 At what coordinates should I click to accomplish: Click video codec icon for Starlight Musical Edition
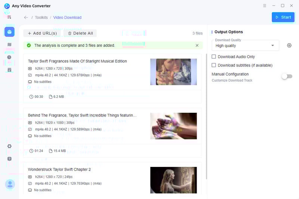(x=30, y=69)
